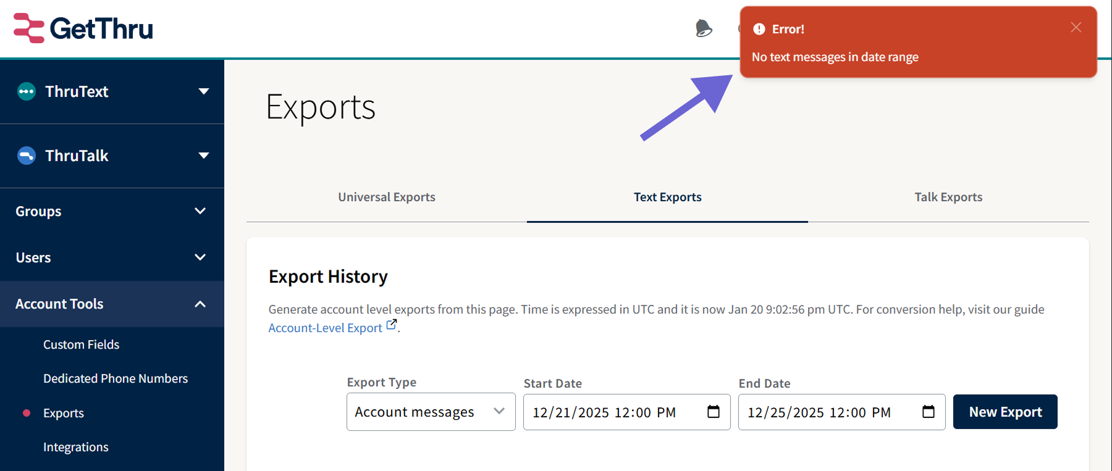Open Dedicated Phone Numbers page
The width and height of the screenshot is (1112, 471).
point(116,378)
